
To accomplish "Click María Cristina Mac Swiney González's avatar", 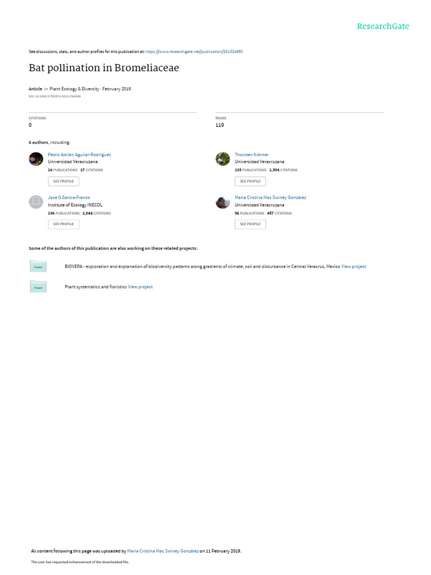I will [x=222, y=202].
